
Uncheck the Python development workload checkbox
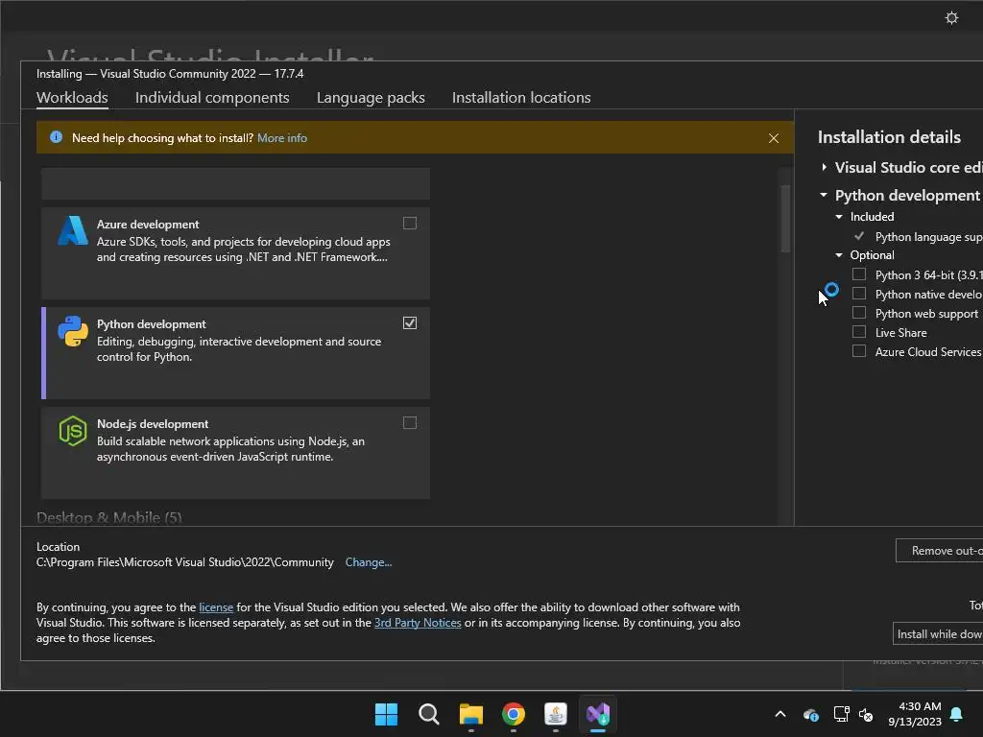point(409,322)
